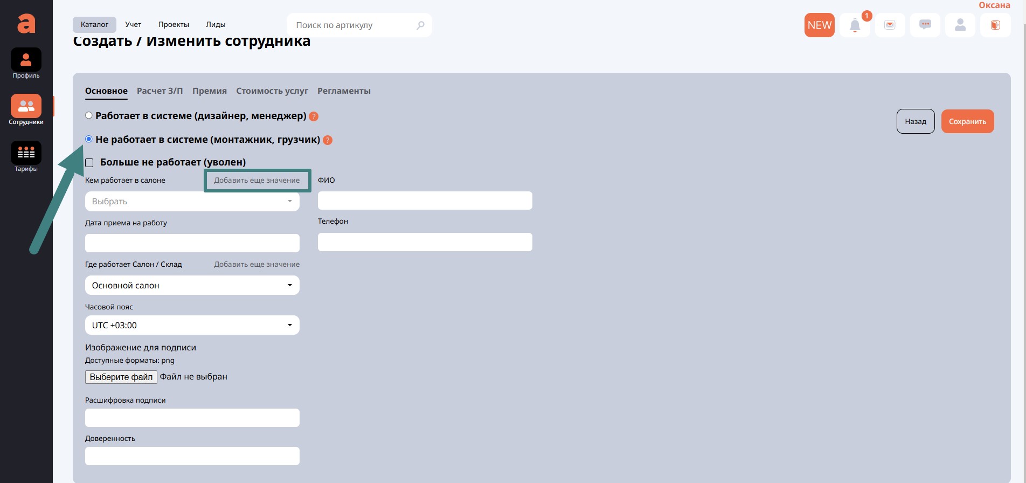Switch to the 'Регламенты' tab
1026x483 pixels.
click(344, 91)
